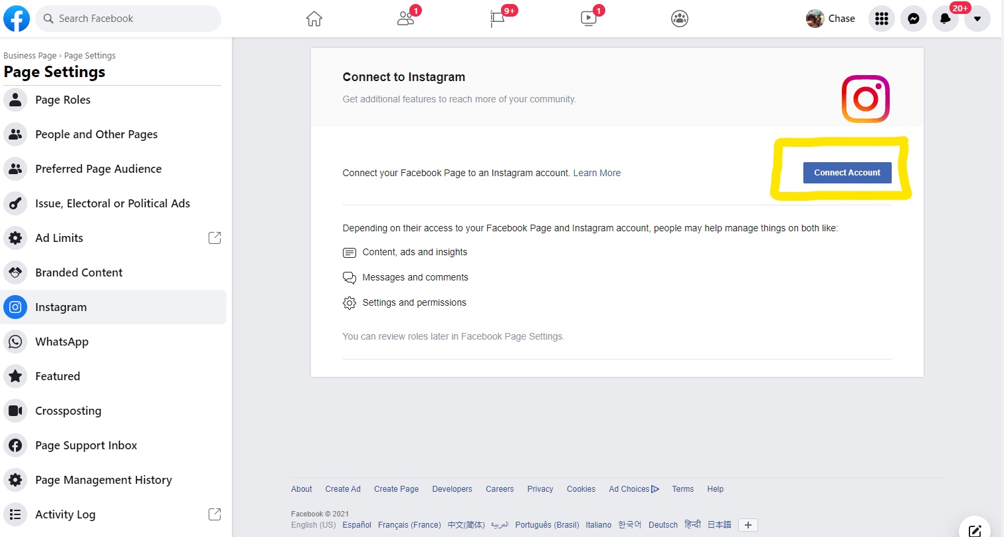The height and width of the screenshot is (537, 1004).
Task: Open the Pages flag icon
Action: coord(497,19)
